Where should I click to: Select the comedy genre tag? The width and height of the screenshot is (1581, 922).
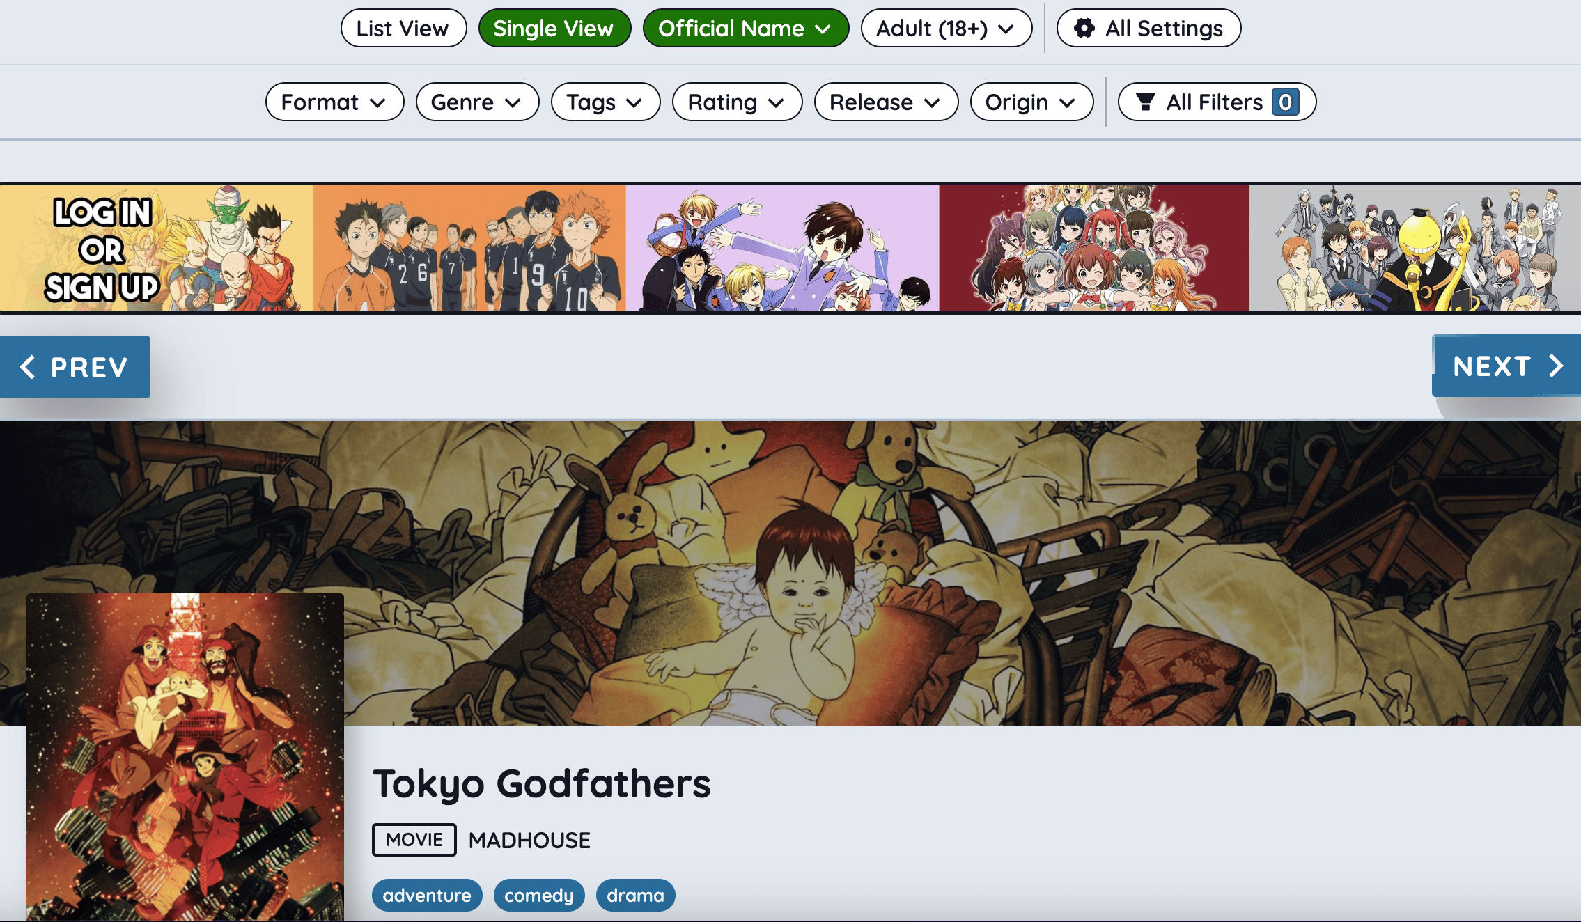[x=539, y=896]
